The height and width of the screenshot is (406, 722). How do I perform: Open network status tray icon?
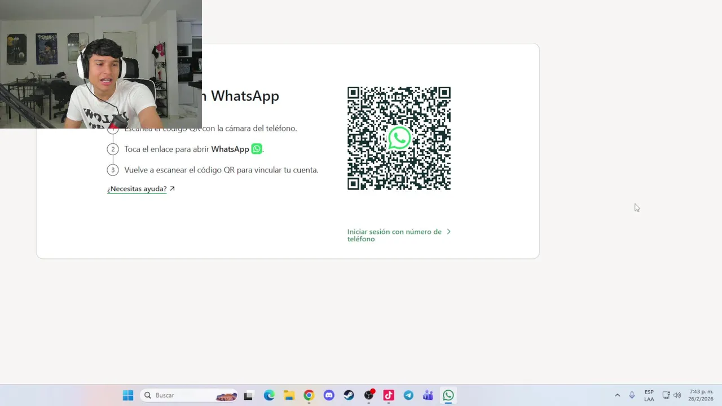[x=666, y=395]
